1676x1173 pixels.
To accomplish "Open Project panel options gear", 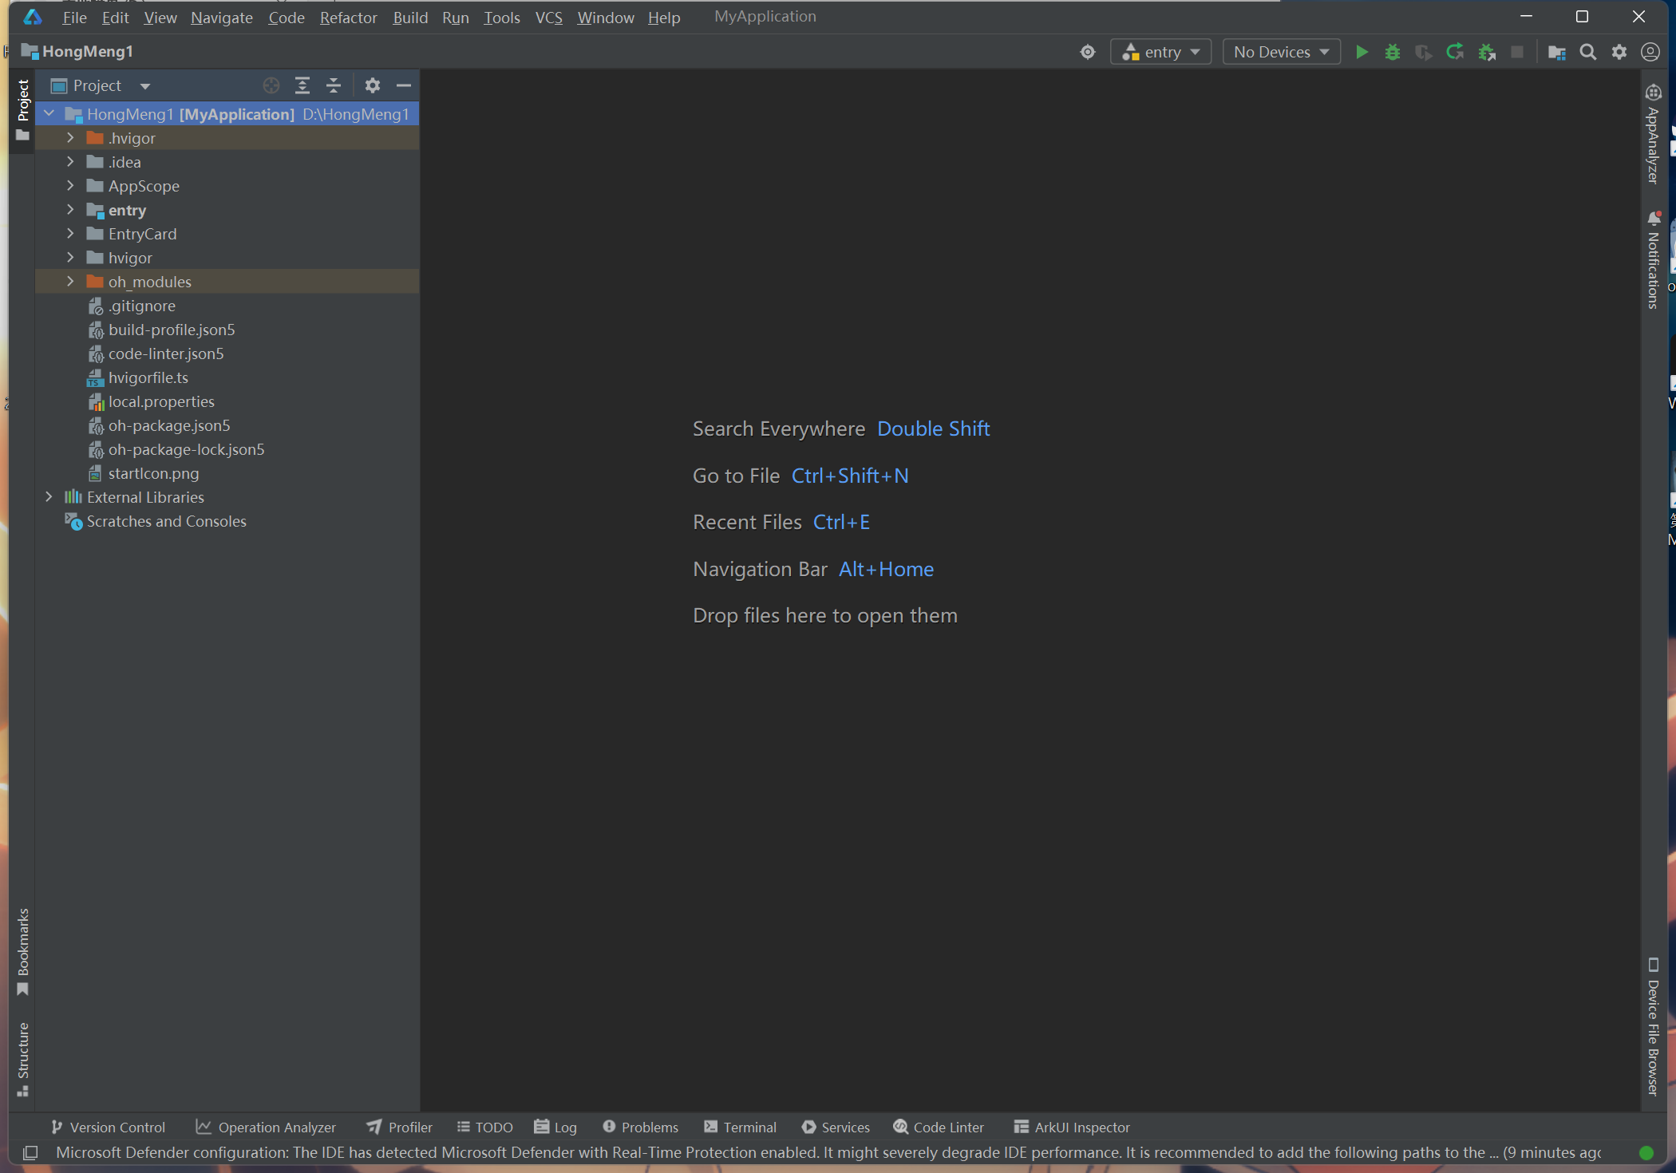I will [373, 85].
